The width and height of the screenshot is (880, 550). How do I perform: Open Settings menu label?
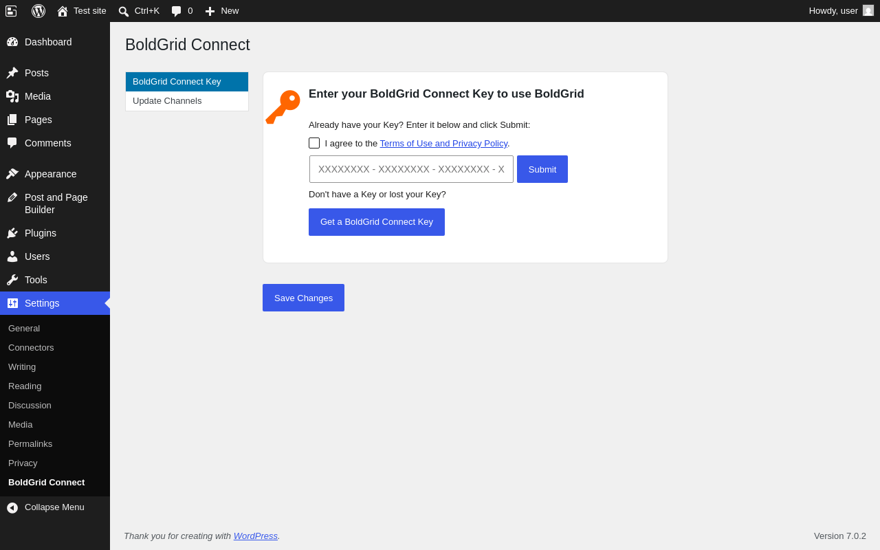pos(42,303)
